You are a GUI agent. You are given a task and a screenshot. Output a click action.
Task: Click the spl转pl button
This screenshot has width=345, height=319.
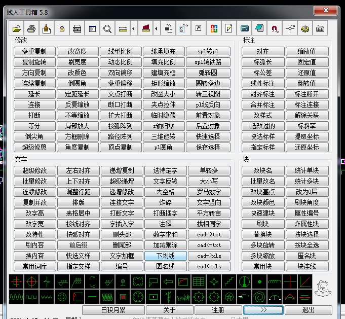click(208, 51)
